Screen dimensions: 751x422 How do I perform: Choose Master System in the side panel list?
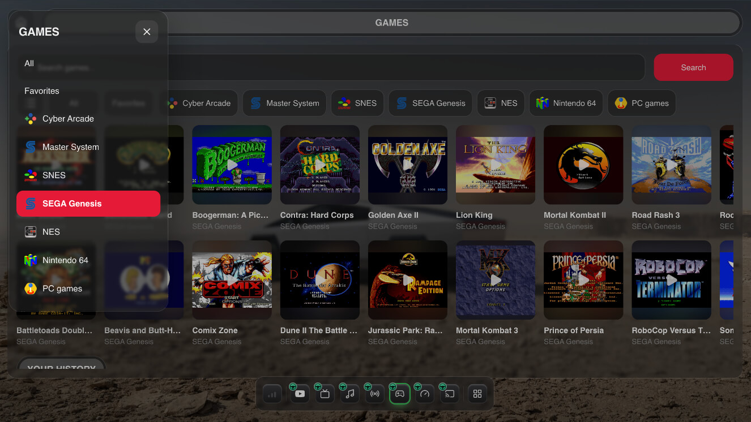pyautogui.click(x=88, y=147)
